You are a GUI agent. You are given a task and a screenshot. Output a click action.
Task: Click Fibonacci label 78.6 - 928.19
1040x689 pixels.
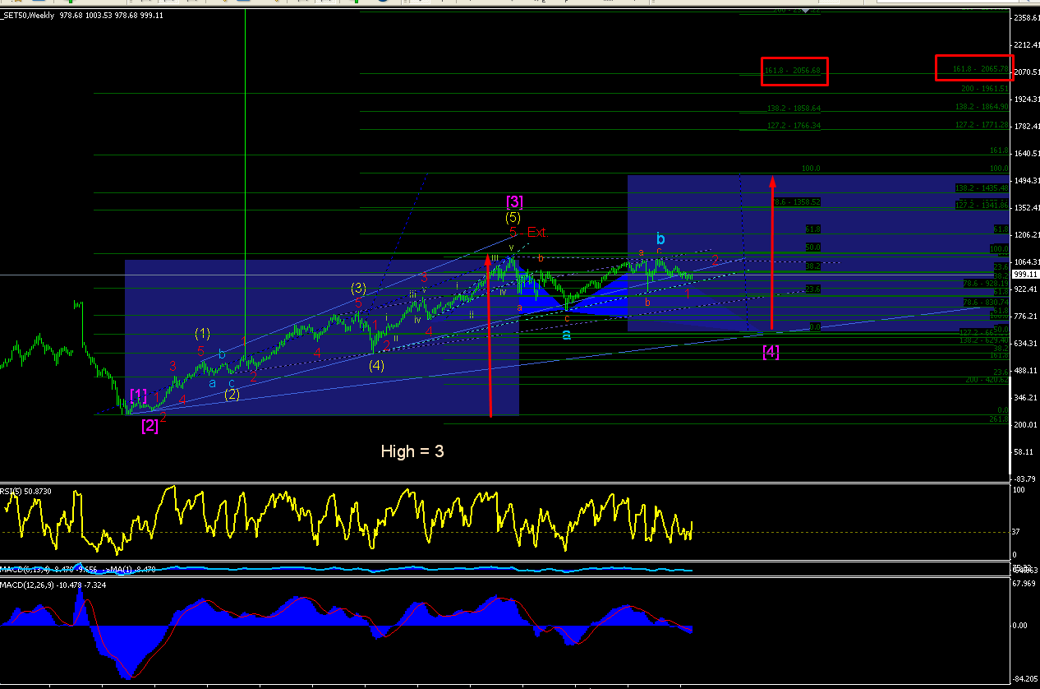coord(985,283)
